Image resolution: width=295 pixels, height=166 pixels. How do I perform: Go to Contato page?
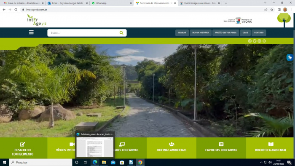point(259,33)
